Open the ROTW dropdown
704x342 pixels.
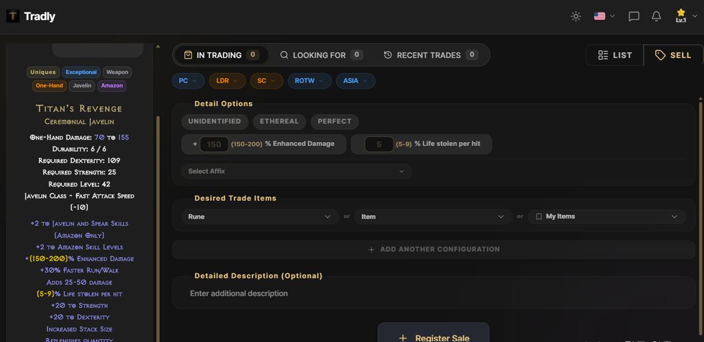(310, 81)
